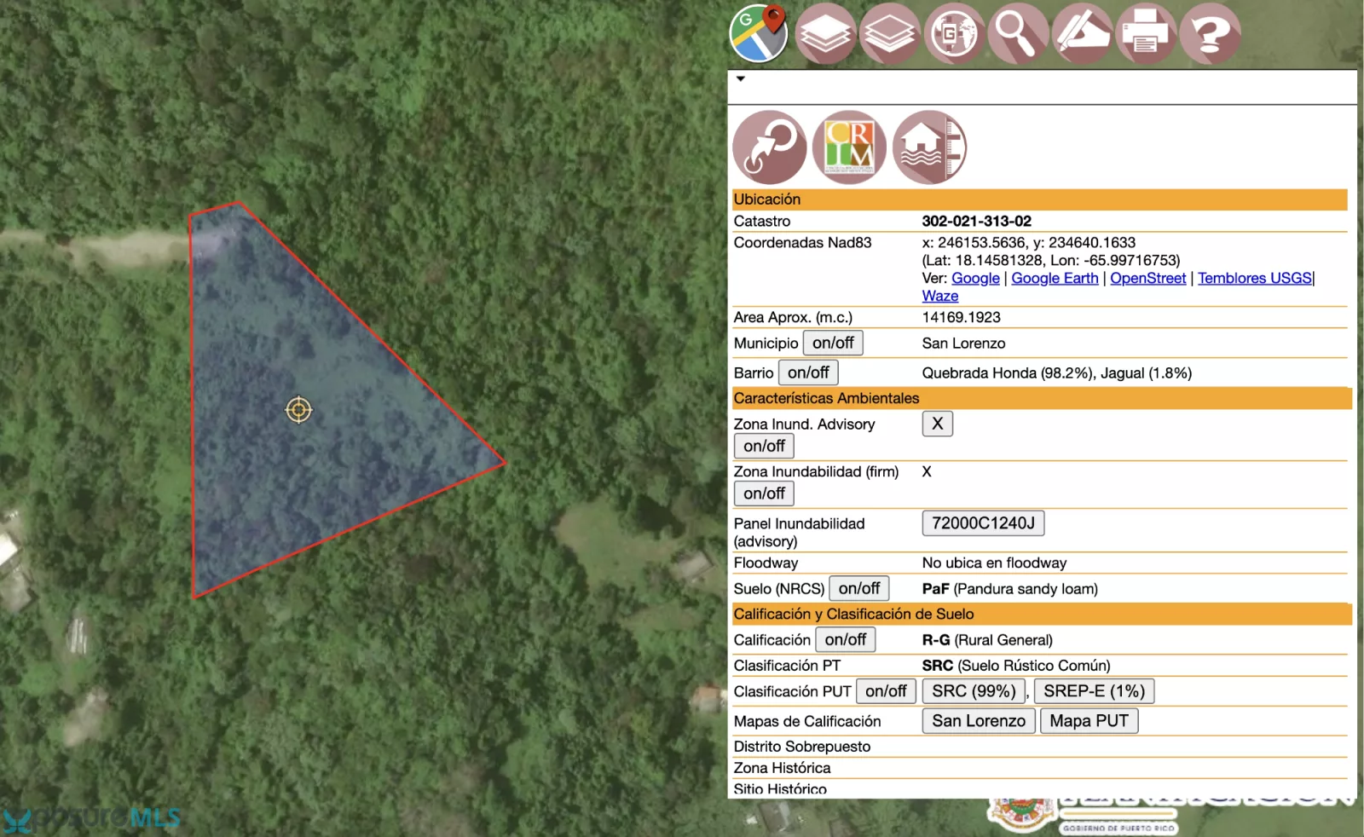The height and width of the screenshot is (837, 1364).
Task: Toggle Clasificación PUT layer on/off
Action: [886, 691]
